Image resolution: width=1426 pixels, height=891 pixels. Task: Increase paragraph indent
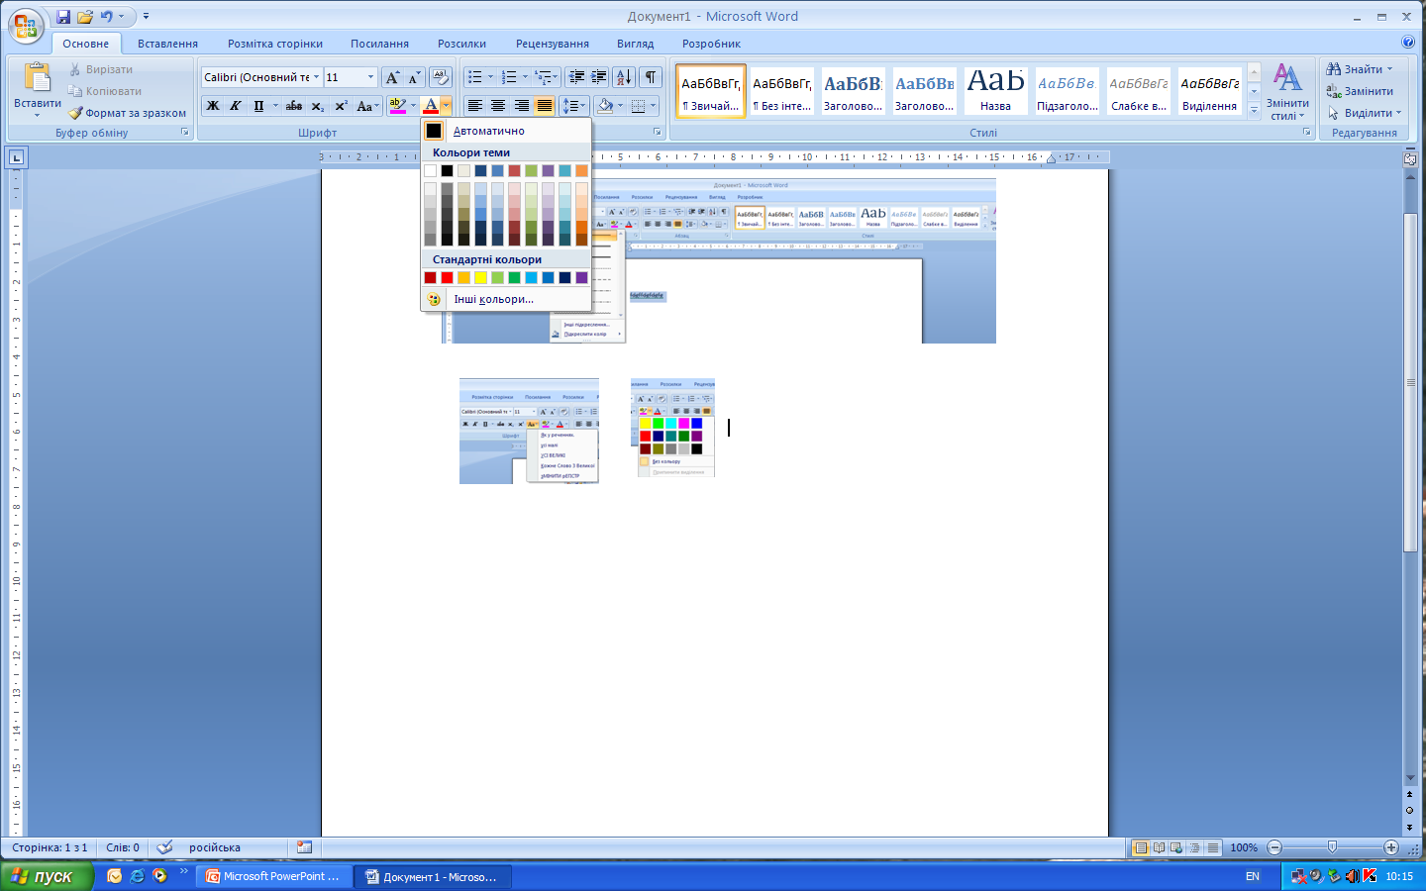(599, 77)
